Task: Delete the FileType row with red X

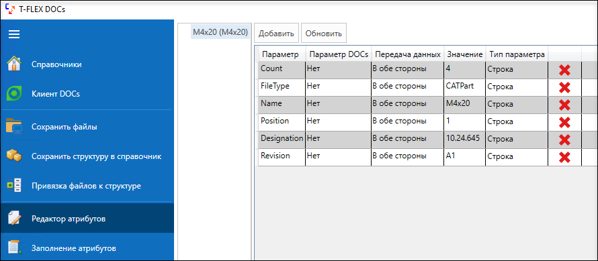Action: tap(564, 88)
